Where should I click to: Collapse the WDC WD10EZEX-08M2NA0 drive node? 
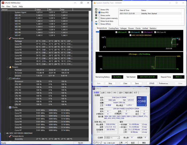[5, 133]
